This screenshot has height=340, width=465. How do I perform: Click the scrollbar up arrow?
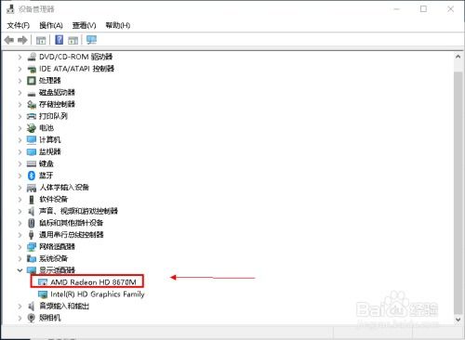(x=458, y=57)
